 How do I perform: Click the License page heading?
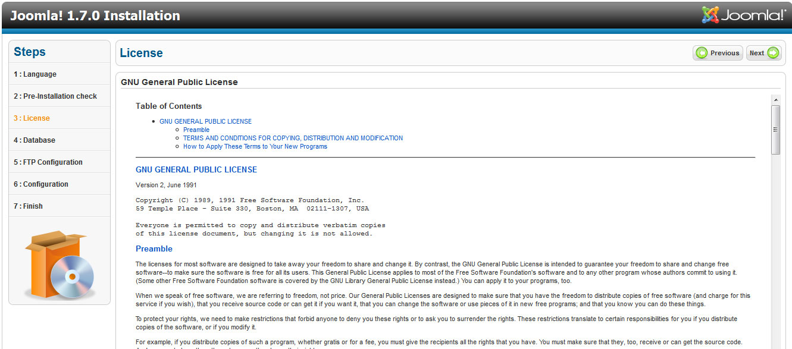point(141,53)
